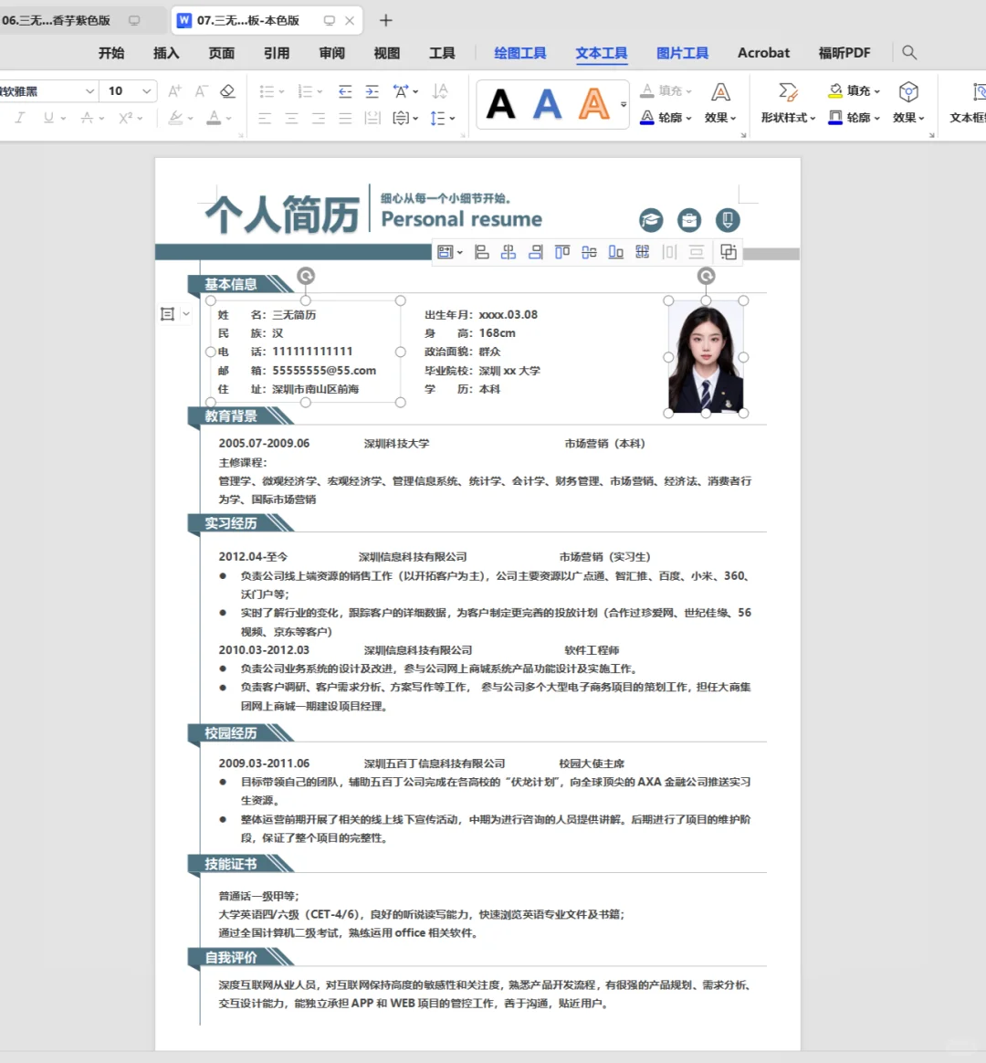Align selected objects to vertical middle

[589, 252]
